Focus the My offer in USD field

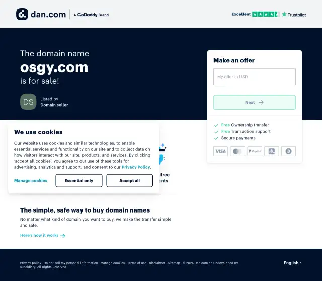pyautogui.click(x=255, y=77)
